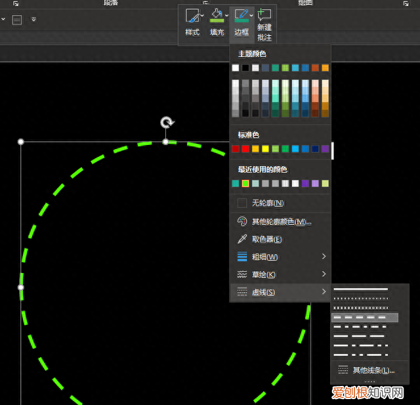Screen dimensions: 420x405
Task: Pick a color with 取色器 eyedropper
Action: pos(266,240)
